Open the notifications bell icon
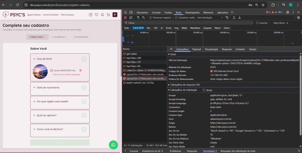 click(x=102, y=15)
